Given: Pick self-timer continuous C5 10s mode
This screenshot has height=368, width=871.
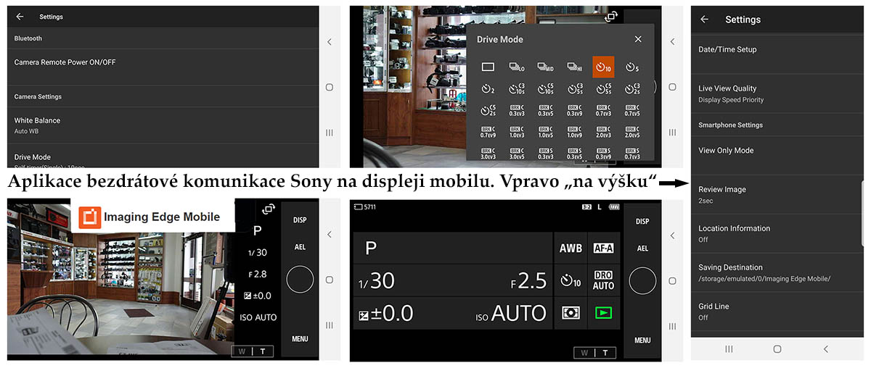Looking at the screenshot, I should pos(545,89).
